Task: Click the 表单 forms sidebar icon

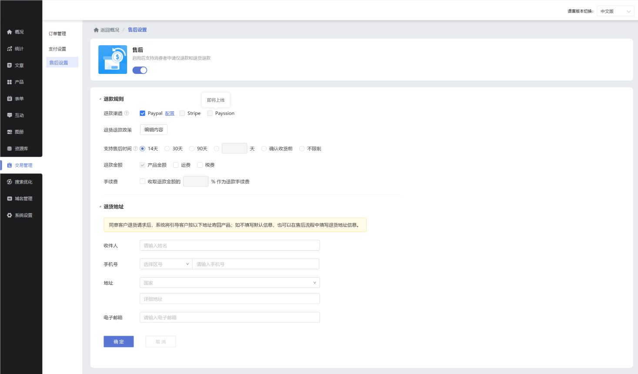Action: 10,99
